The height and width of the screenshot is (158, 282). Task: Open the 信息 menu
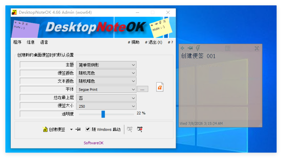[x=30, y=42]
